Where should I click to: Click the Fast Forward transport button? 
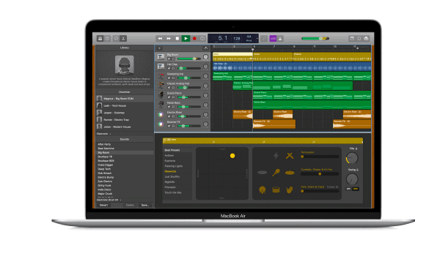click(169, 39)
